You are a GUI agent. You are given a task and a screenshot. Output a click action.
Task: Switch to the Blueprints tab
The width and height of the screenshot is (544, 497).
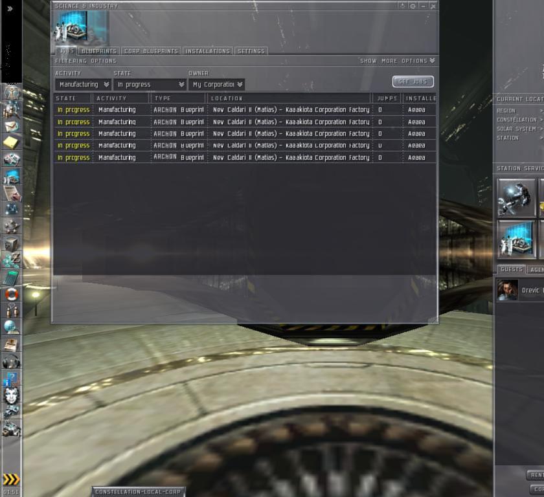click(x=99, y=51)
